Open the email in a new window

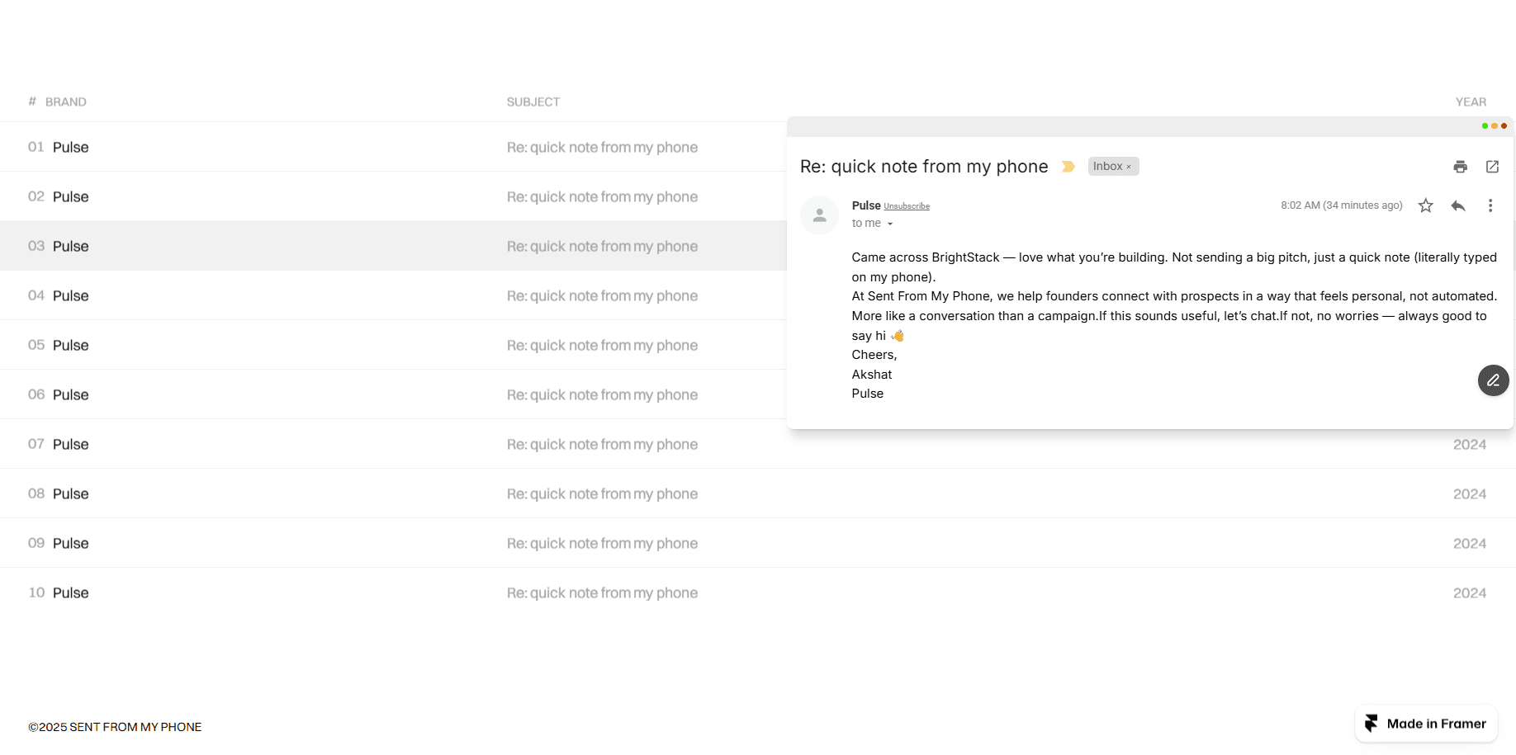1492,167
